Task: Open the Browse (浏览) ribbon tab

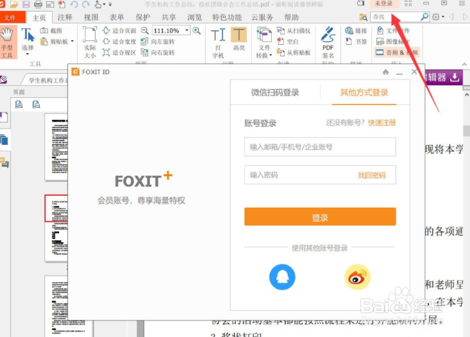Action: (x=194, y=17)
